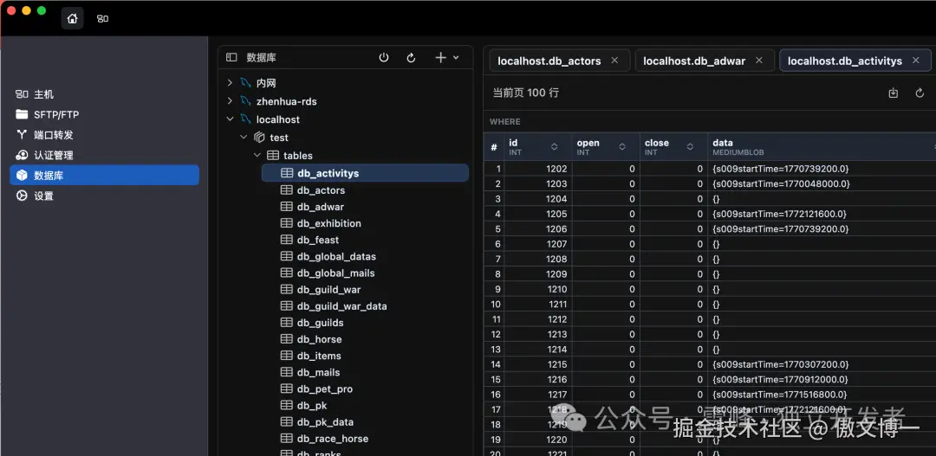This screenshot has height=456, width=936.
Task: Open the hosts icon next to home
Action: coord(102,18)
